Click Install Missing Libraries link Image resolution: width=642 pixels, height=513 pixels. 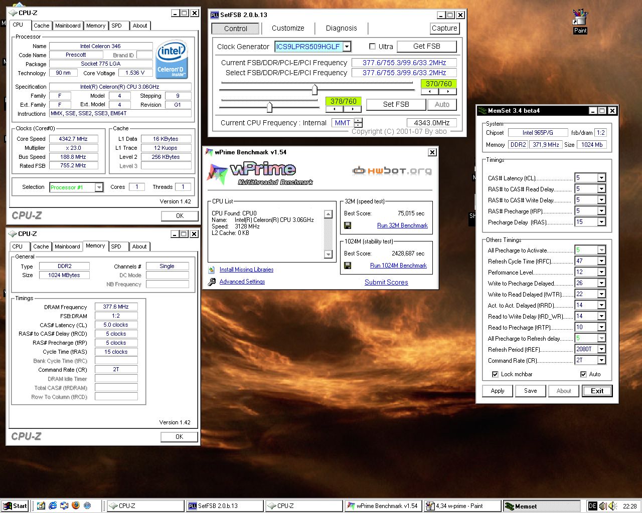[246, 270]
